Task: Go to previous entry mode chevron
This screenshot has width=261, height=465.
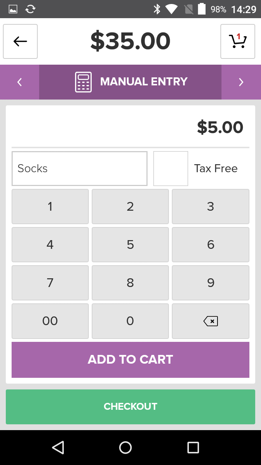Action: click(20, 82)
